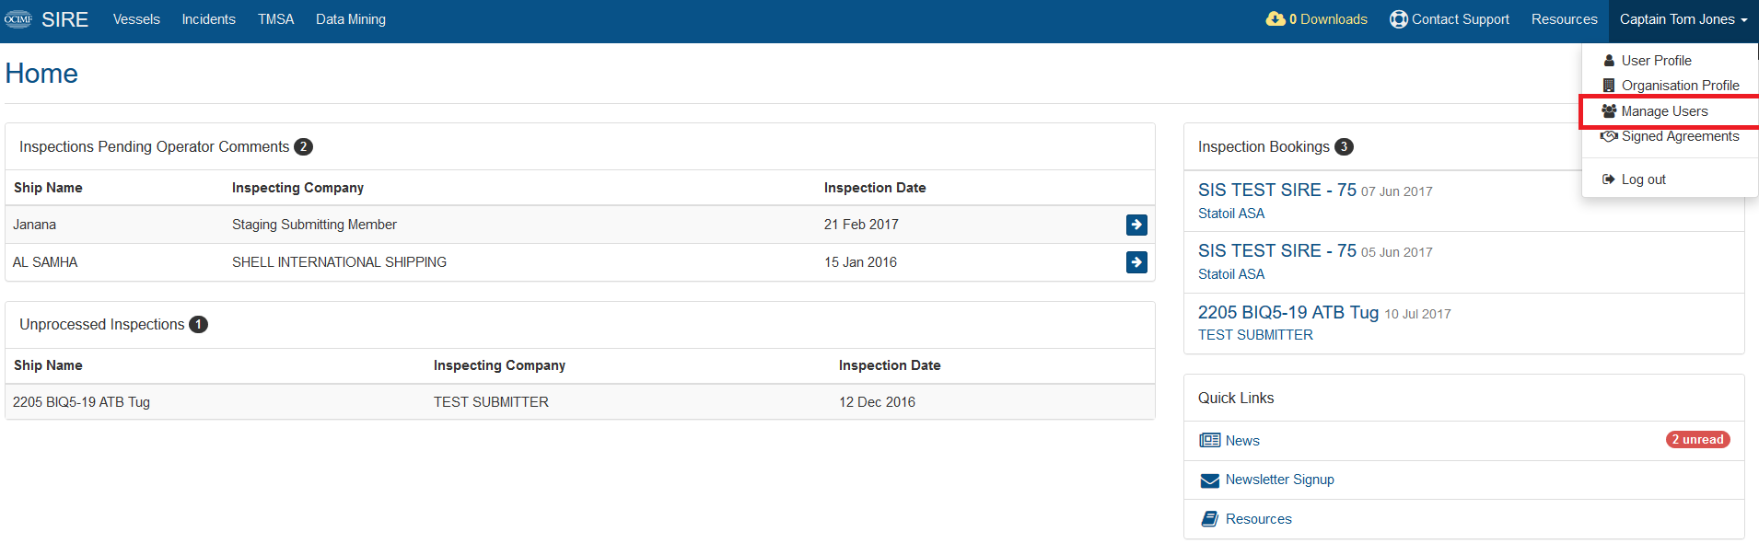Click the 21 Feb 2017 inspection date
The width and height of the screenshot is (1759, 555).
861,225
